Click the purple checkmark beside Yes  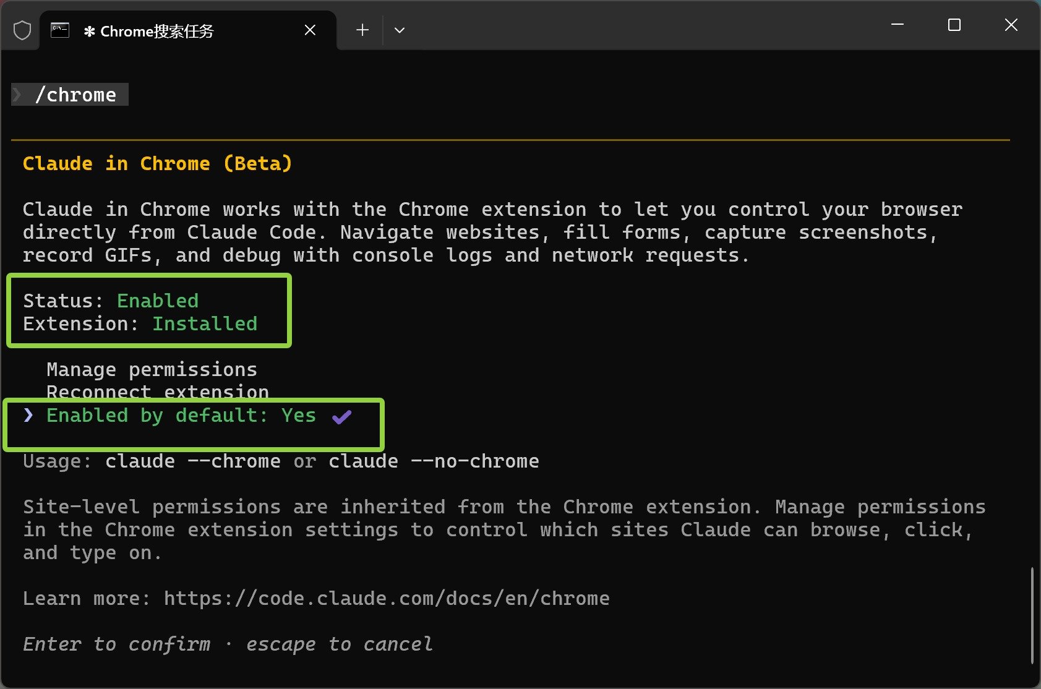(341, 417)
